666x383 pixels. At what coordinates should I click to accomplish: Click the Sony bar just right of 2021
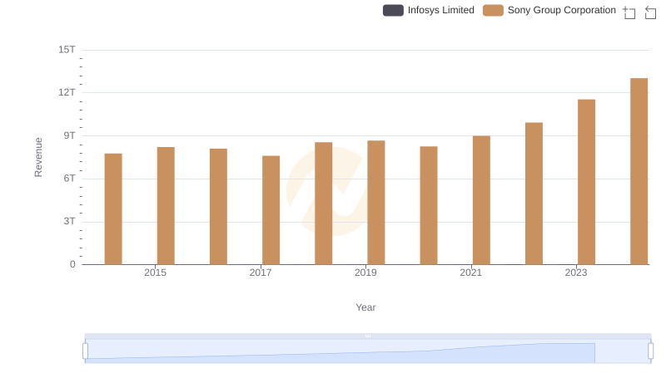tap(482, 200)
